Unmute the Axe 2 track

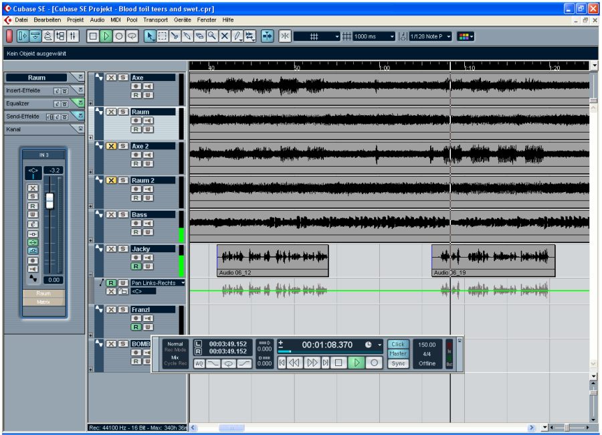[111, 146]
